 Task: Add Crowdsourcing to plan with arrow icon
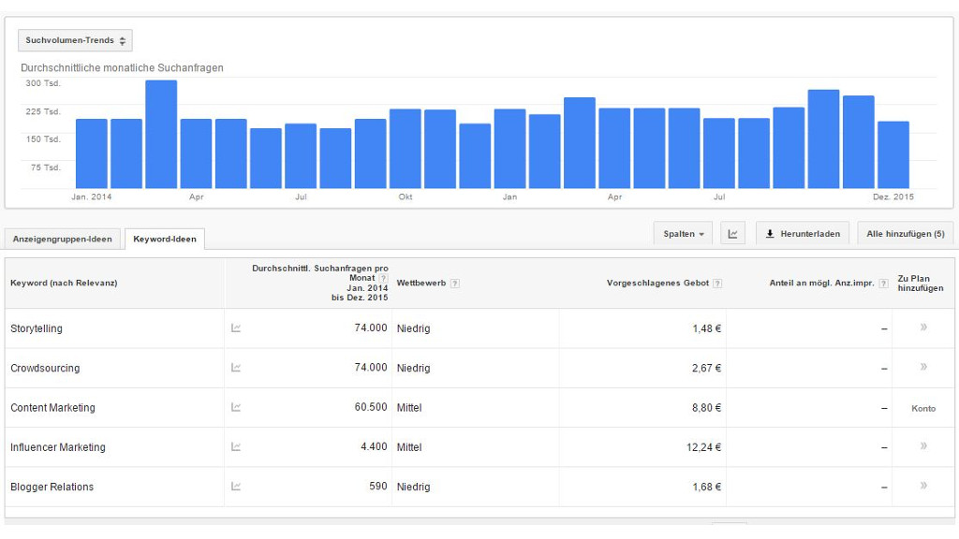tap(923, 367)
